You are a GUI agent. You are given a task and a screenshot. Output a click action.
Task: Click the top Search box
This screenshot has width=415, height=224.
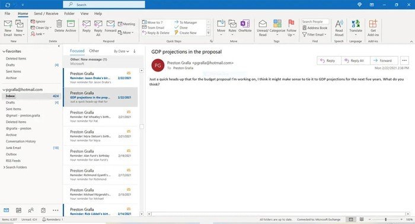pos(104,5)
